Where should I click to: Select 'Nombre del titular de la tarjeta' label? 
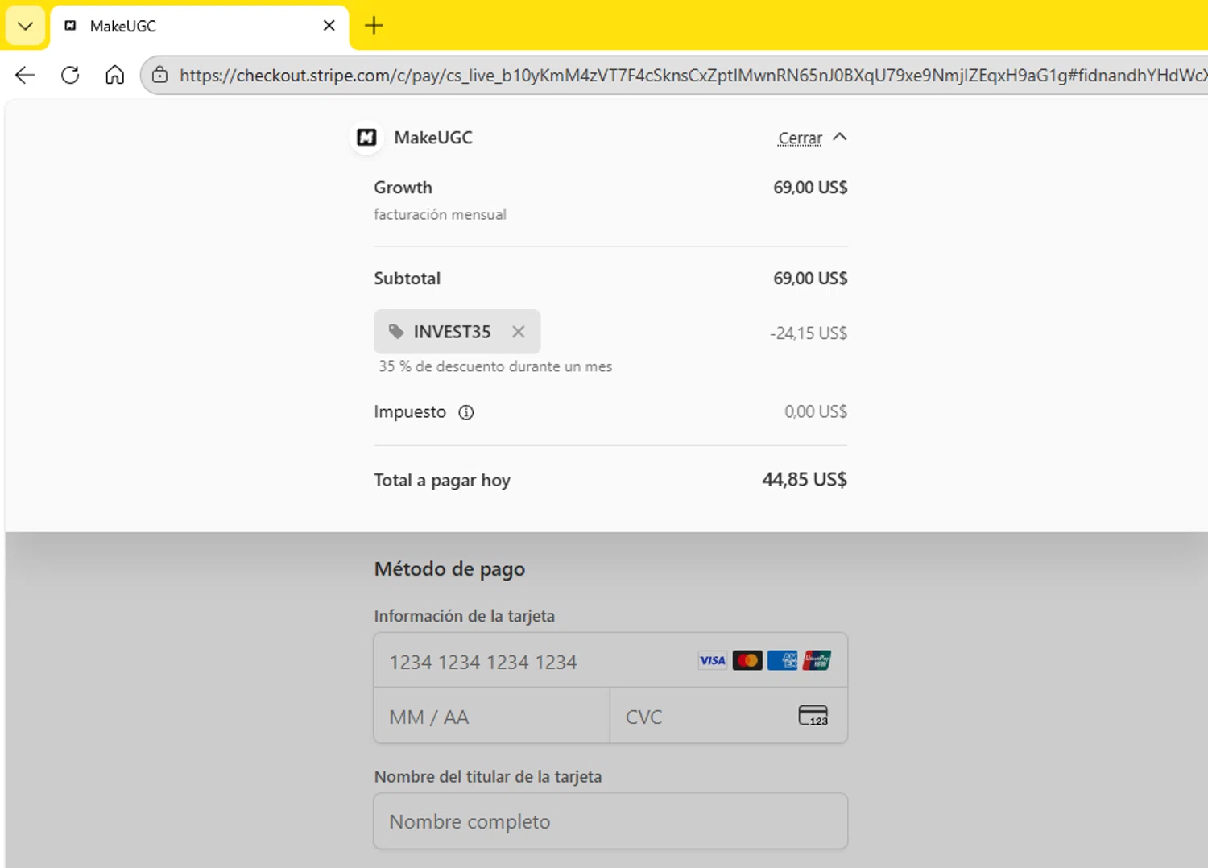488,777
